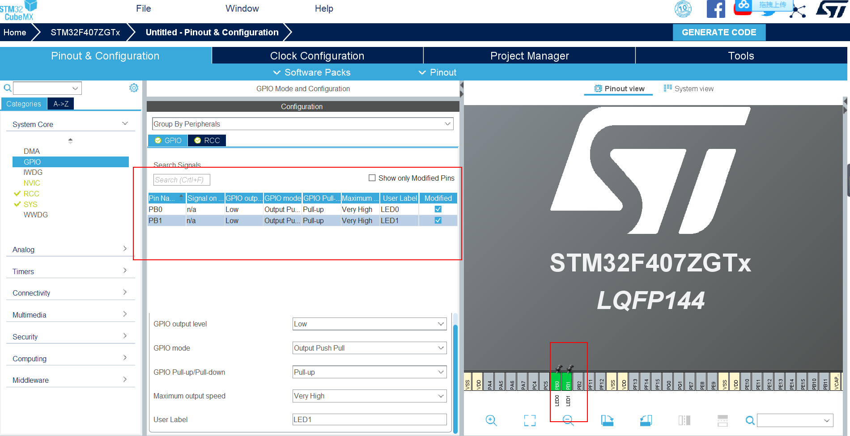Switch to the Tools tab
Viewport: 850px width, 436px height.
click(741, 55)
